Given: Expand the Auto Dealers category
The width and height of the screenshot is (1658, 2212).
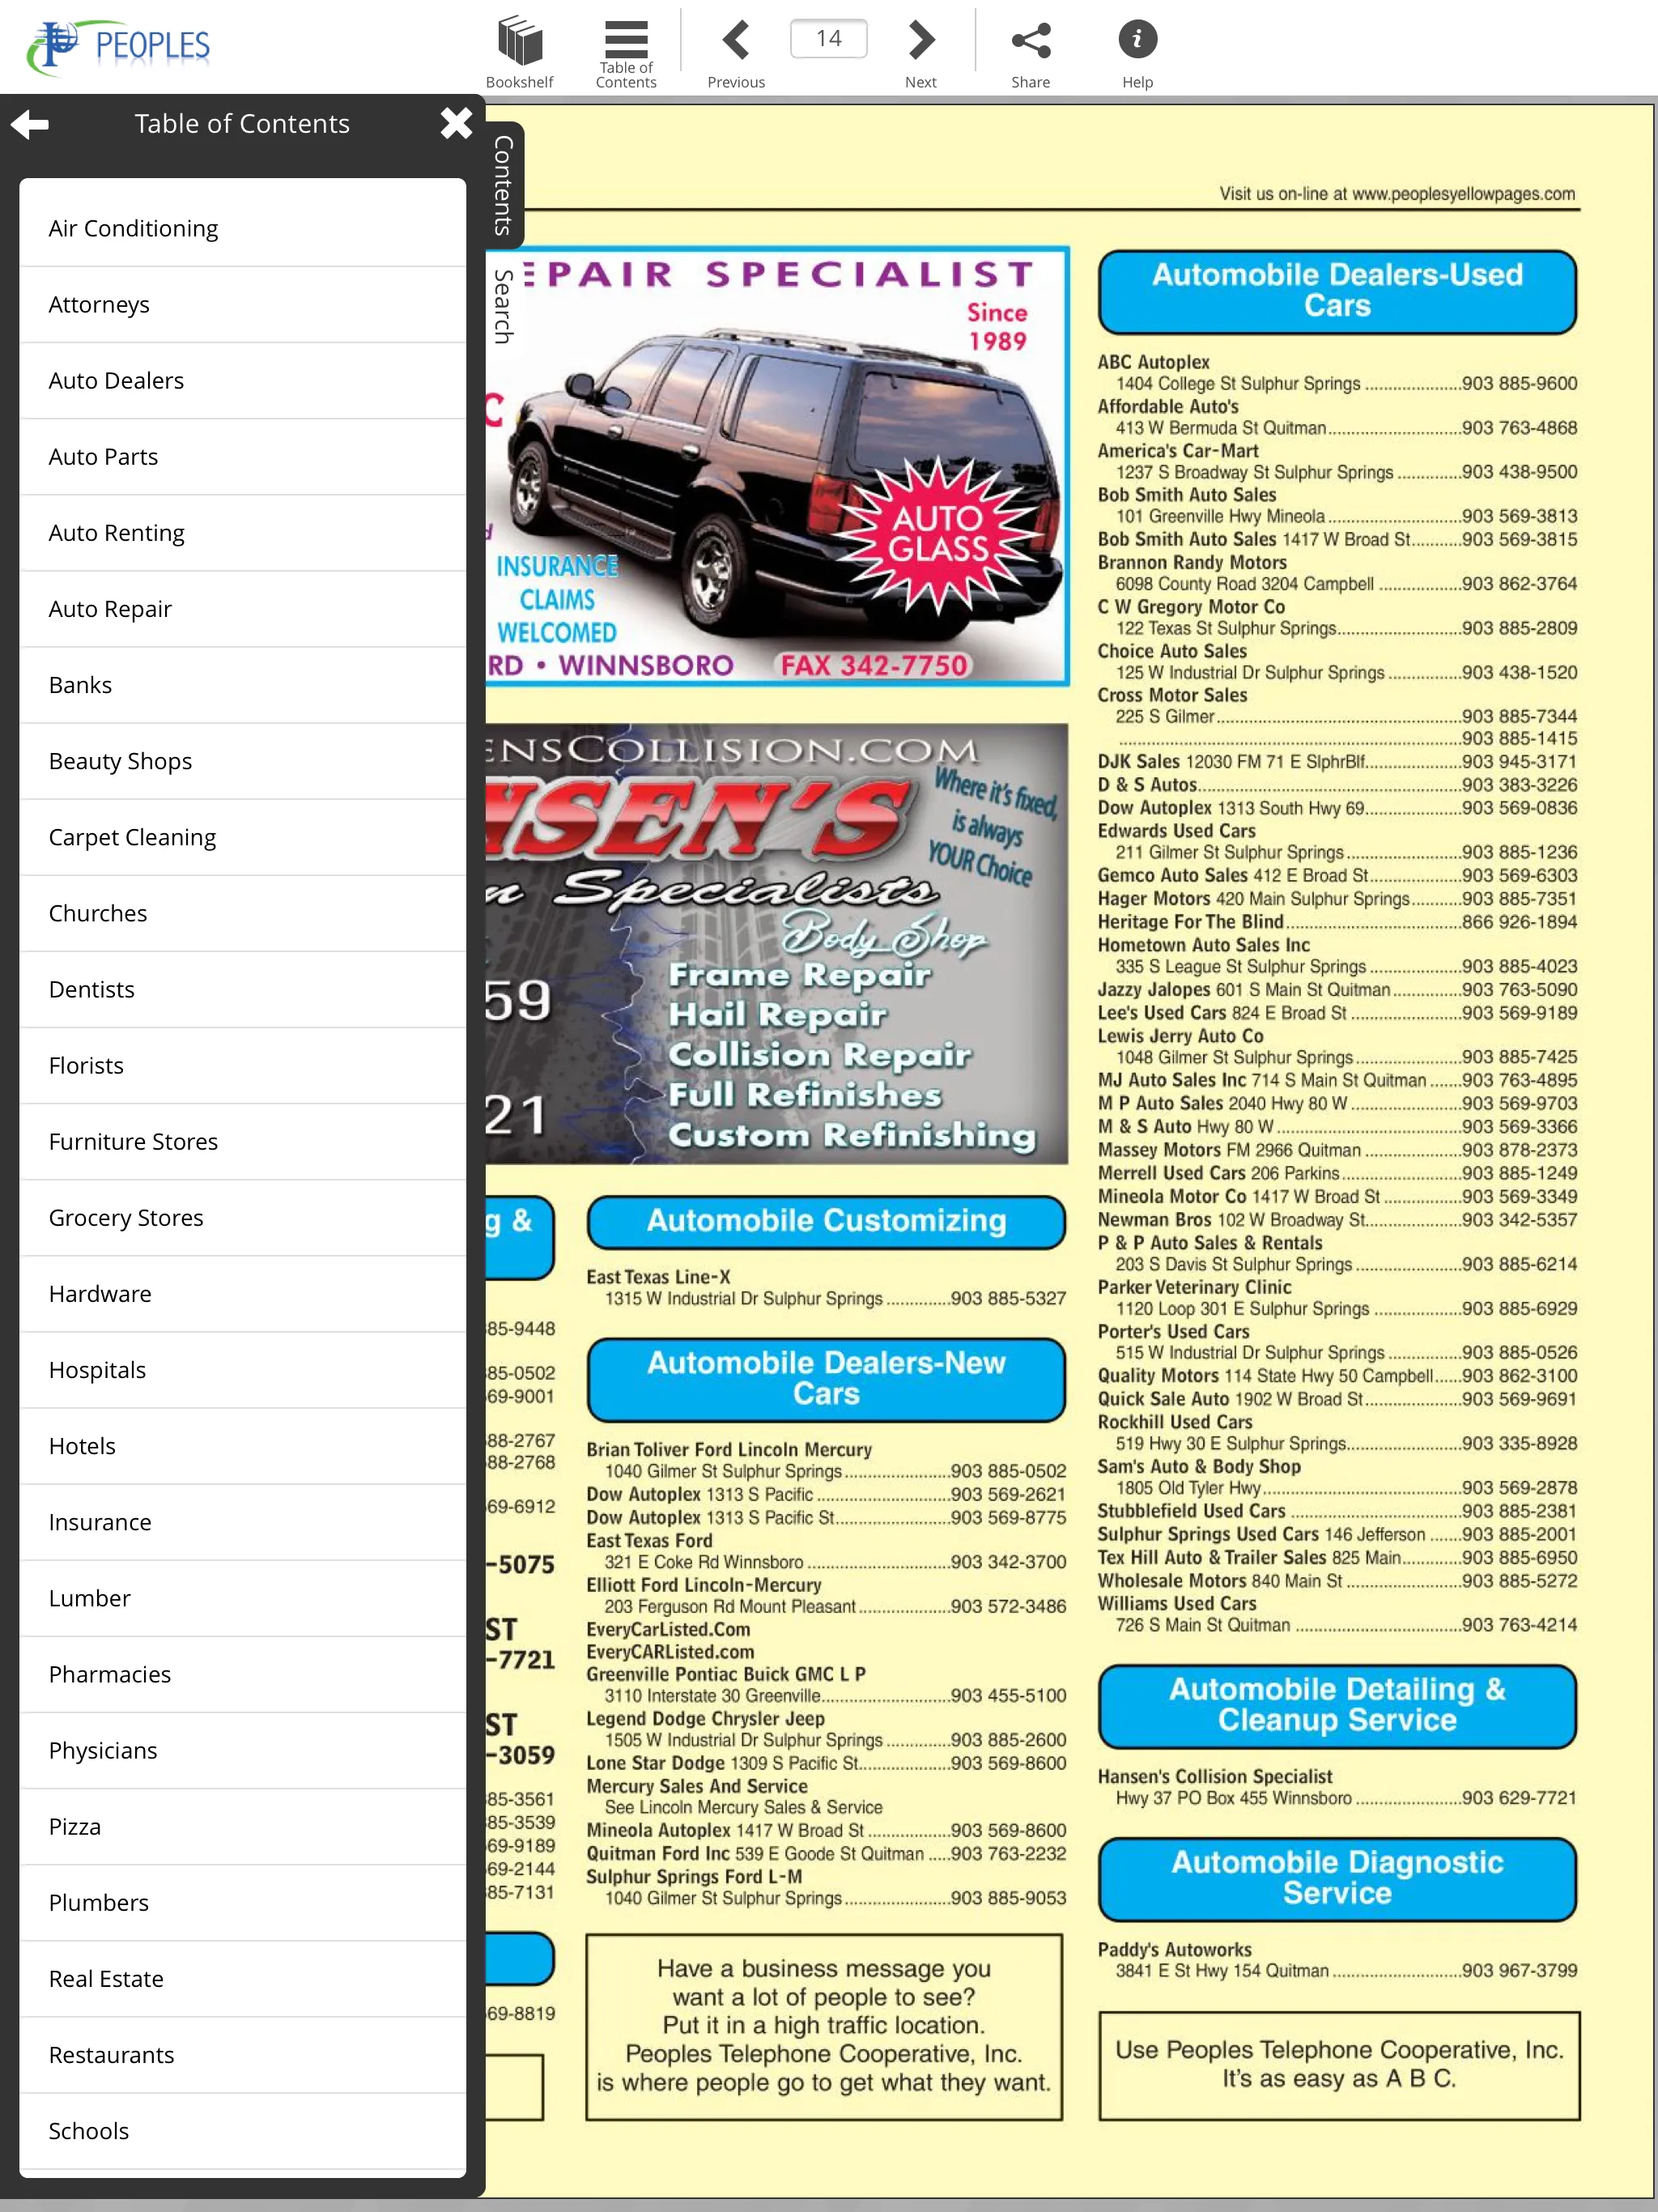Looking at the screenshot, I should (x=242, y=380).
